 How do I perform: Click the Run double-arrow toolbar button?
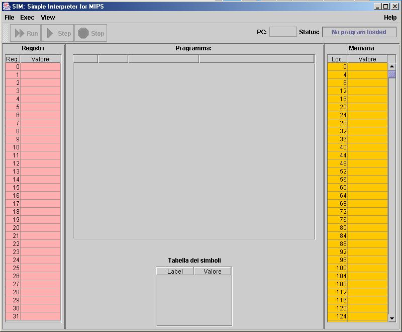point(26,33)
